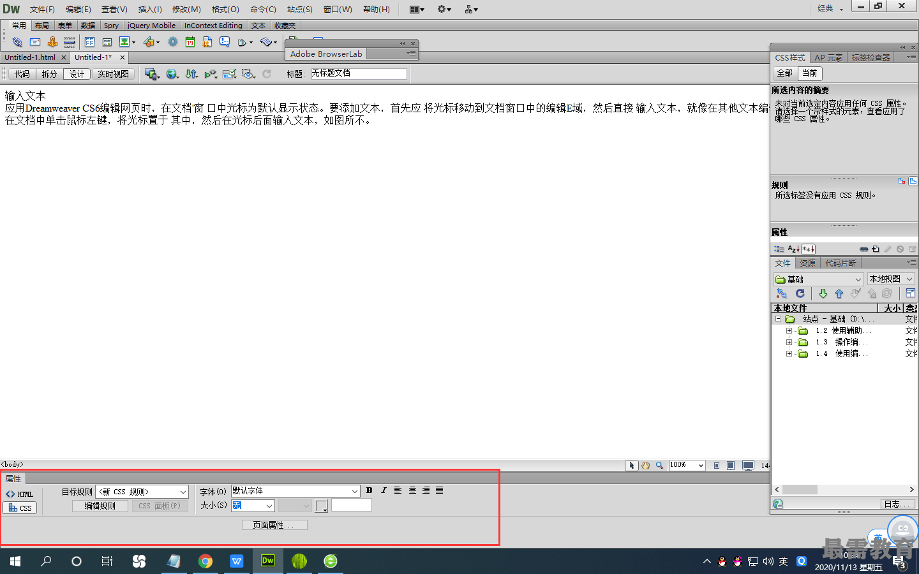The image size is (919, 574).
Task: Click the blue Put files arrow
Action: pos(839,293)
